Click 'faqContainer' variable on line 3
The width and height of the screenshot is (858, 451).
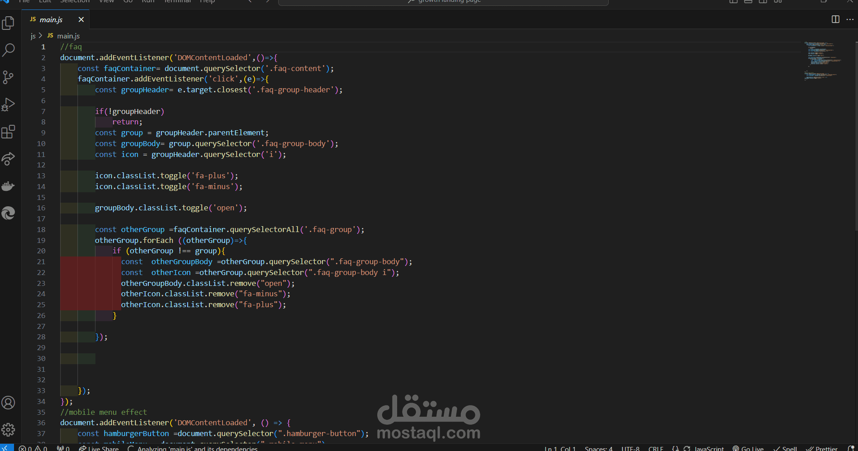[x=130, y=69]
